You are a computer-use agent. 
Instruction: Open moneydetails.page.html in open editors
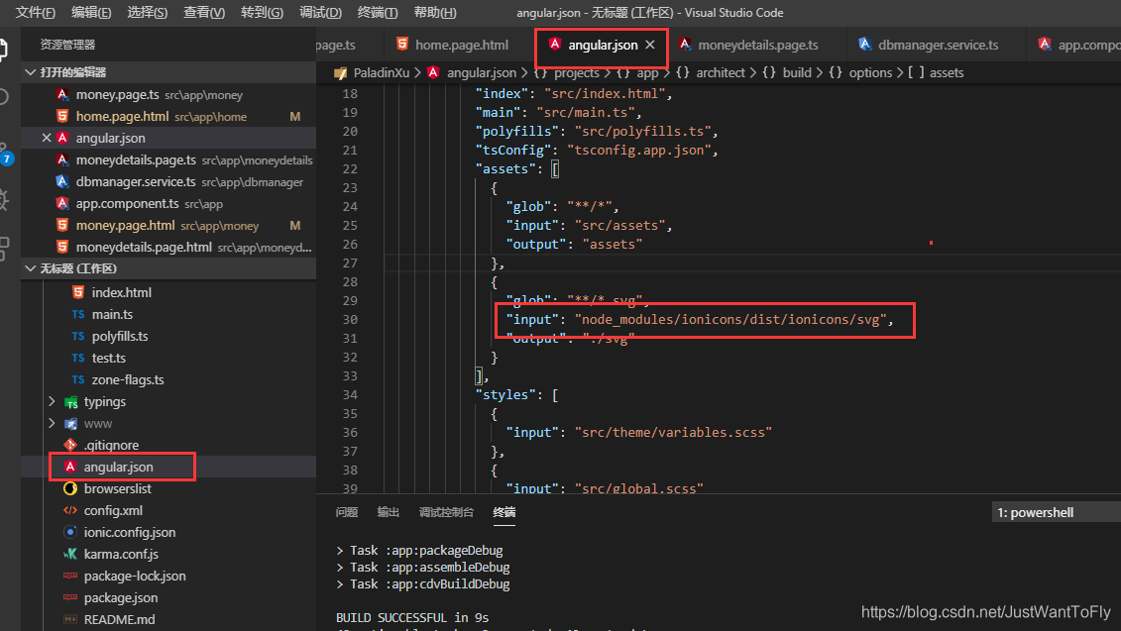coord(168,248)
